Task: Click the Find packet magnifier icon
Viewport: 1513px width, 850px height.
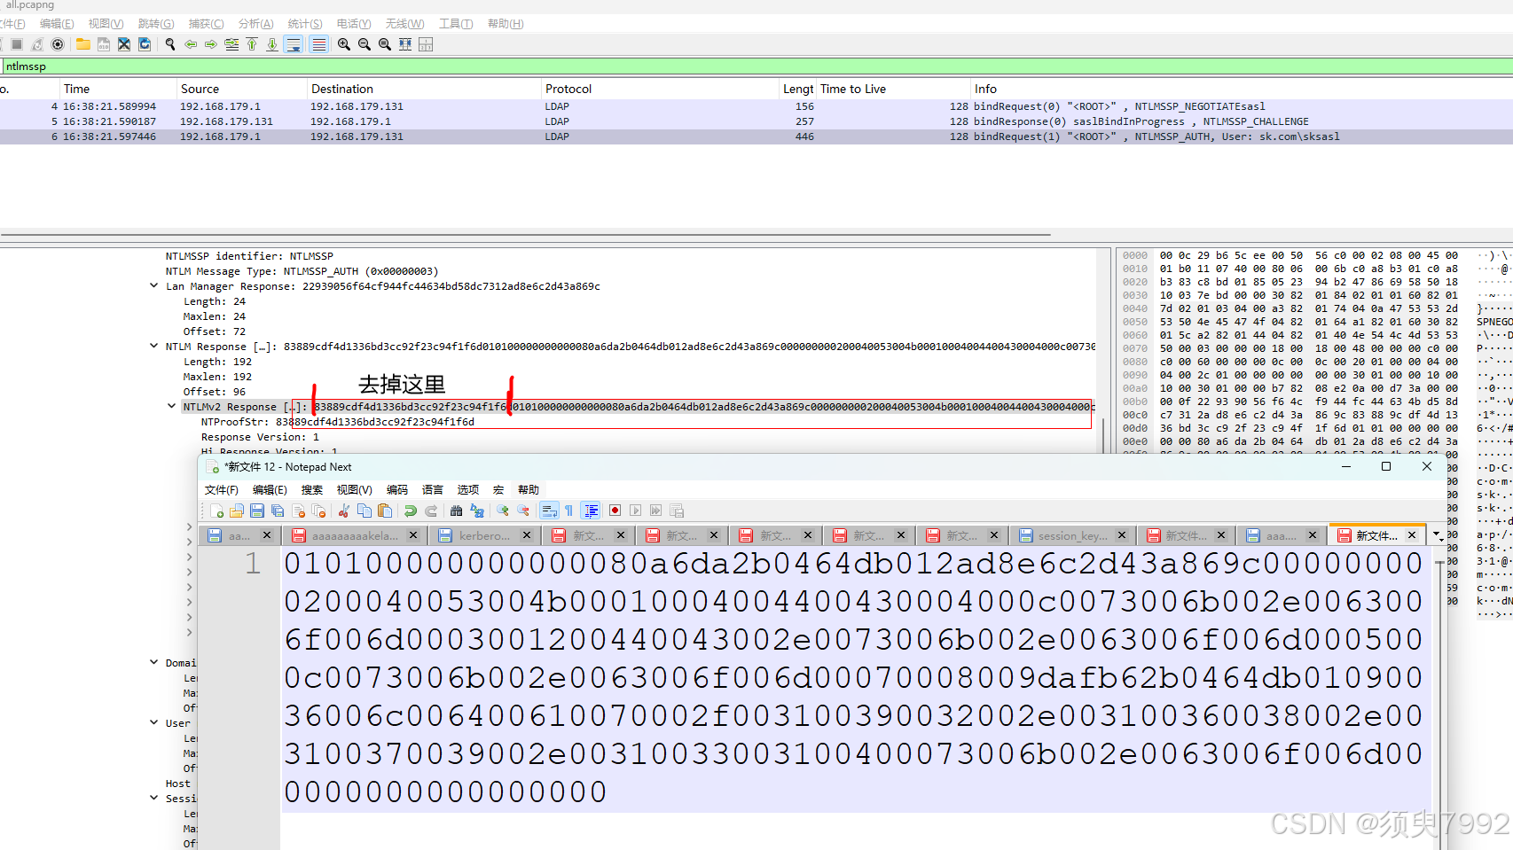Action: 170,44
